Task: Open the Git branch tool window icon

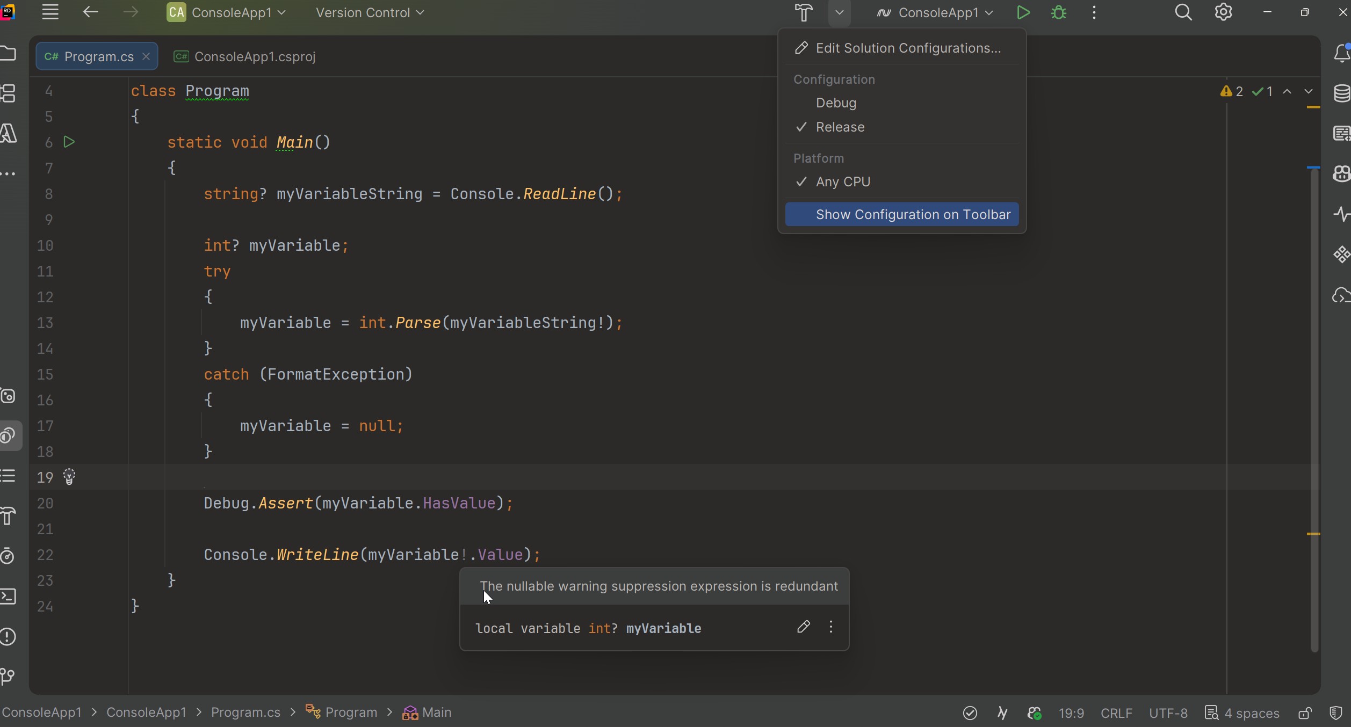Action: click(8, 677)
